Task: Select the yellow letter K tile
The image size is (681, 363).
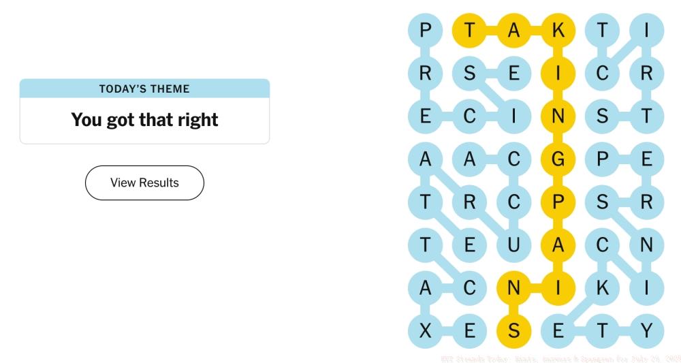Action: [x=558, y=31]
